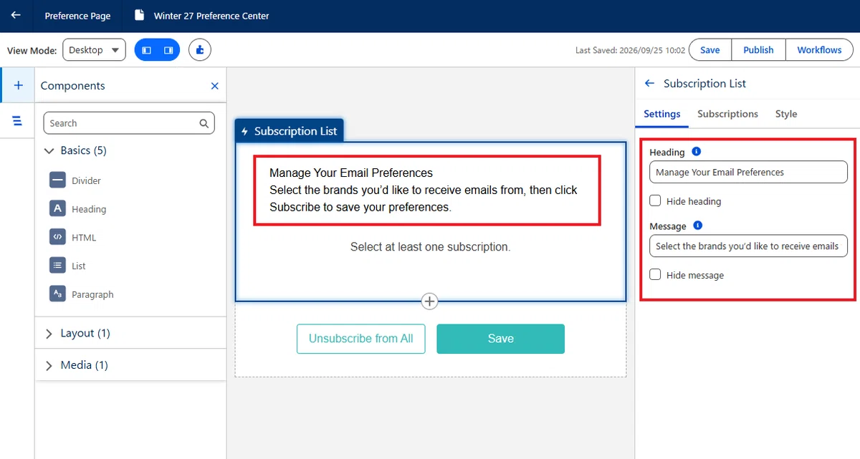Go back using the top navigation arrow

(16, 15)
